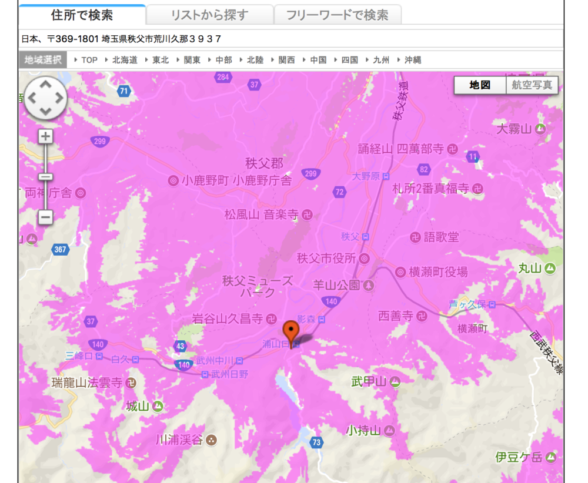Pan map left with arrow control
The width and height of the screenshot is (588, 483).
pos(32,98)
